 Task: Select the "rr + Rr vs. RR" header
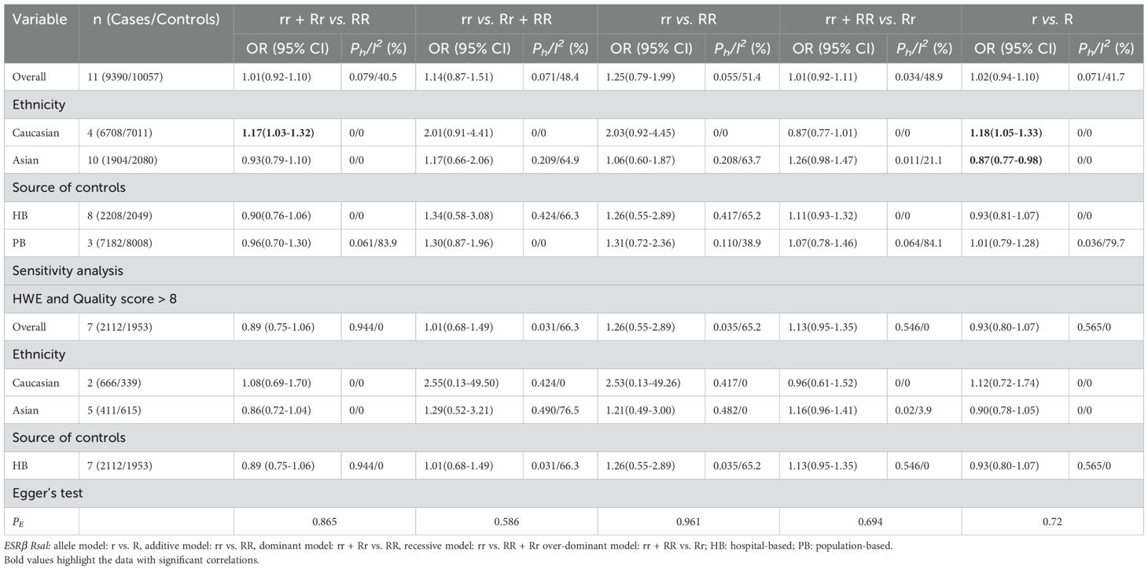click(323, 19)
